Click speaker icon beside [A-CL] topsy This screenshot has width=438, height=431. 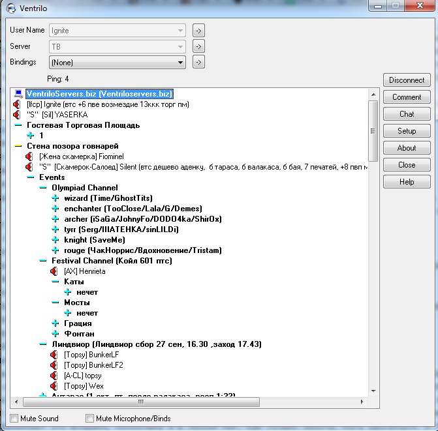click(x=54, y=376)
